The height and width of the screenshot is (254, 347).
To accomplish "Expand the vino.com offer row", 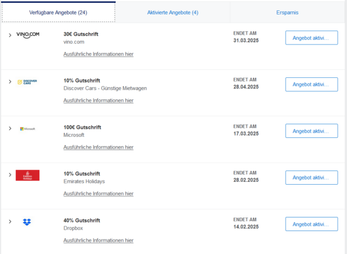I will click(x=10, y=35).
